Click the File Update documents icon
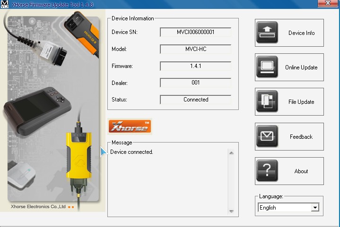Screen dimensions: 340x227 (267, 101)
